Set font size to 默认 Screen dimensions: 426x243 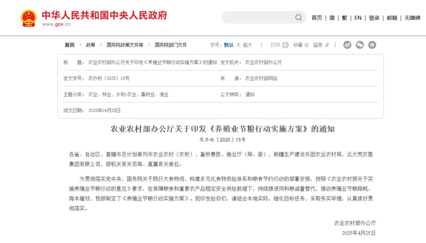tap(229, 45)
